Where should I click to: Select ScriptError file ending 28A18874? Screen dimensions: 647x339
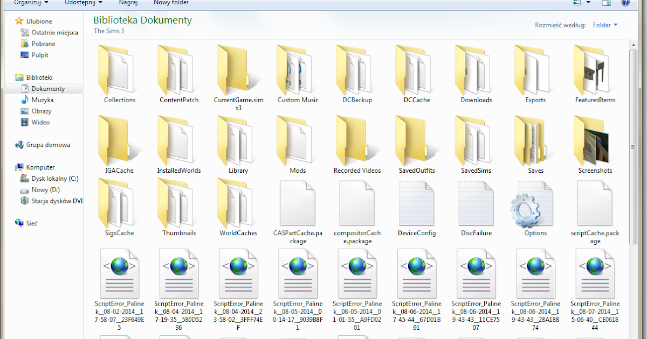pos(535,289)
